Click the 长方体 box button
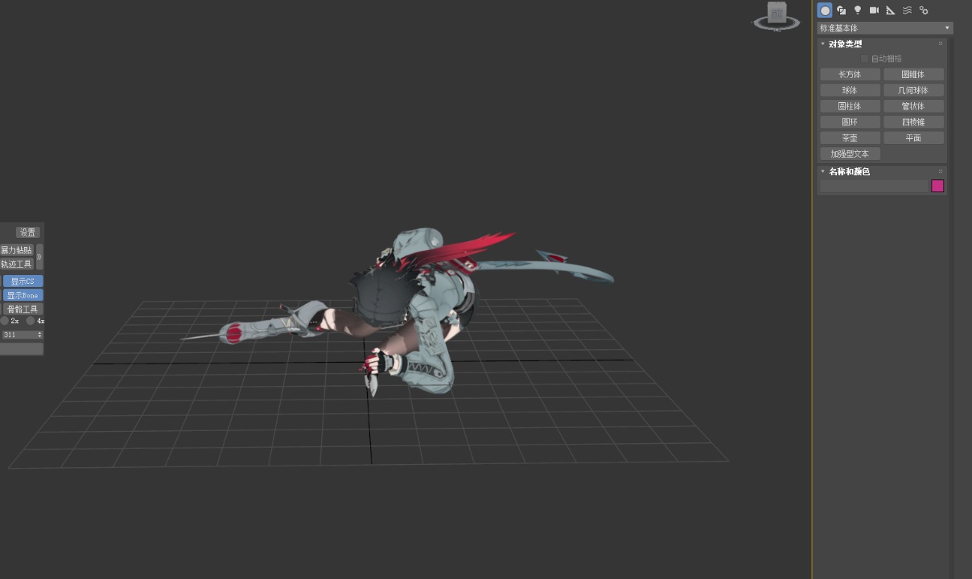The height and width of the screenshot is (579, 972). 850,74
